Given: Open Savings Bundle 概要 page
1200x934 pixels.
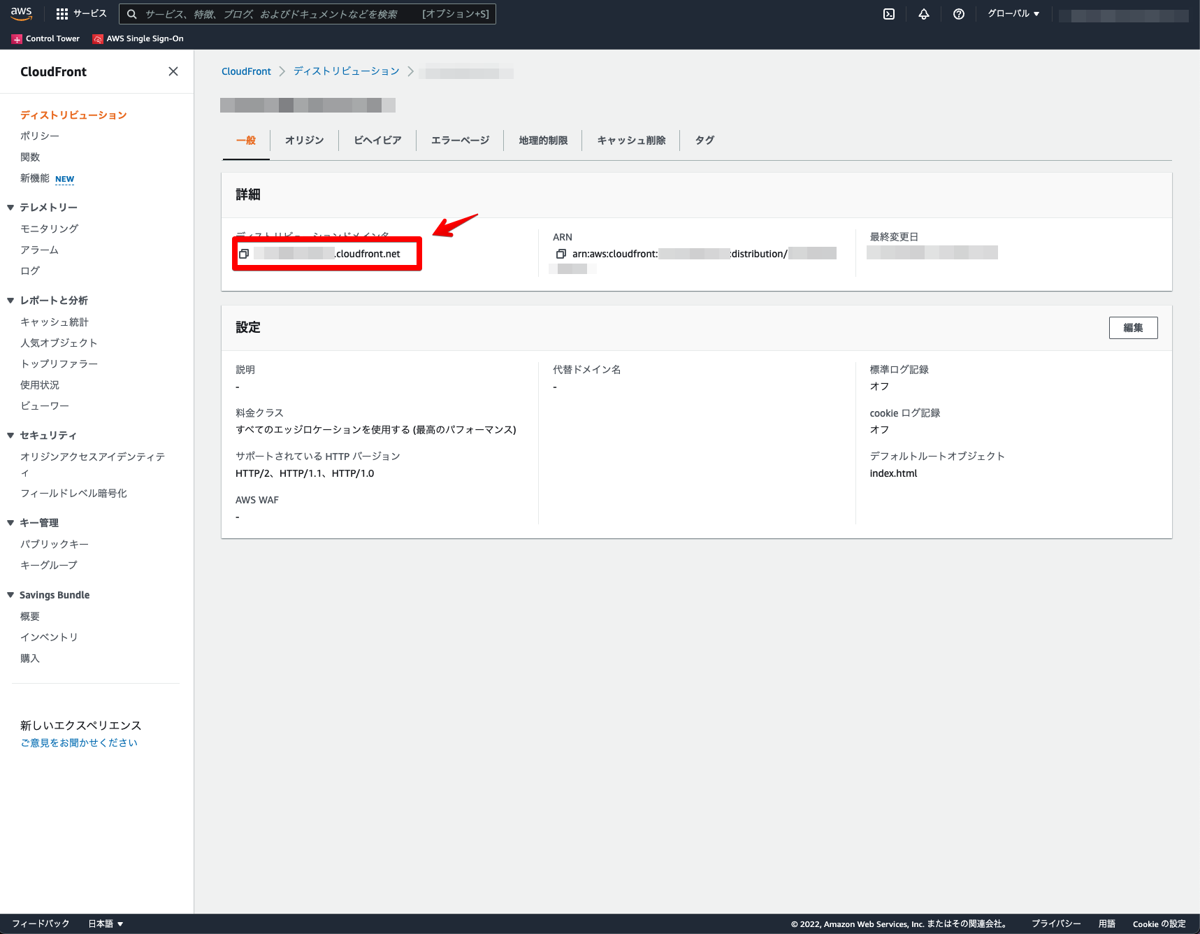Looking at the screenshot, I should click(x=30, y=616).
